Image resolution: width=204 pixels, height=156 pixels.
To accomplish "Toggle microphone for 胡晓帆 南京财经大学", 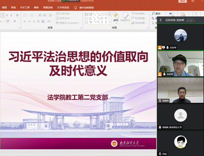I will point(160,127).
